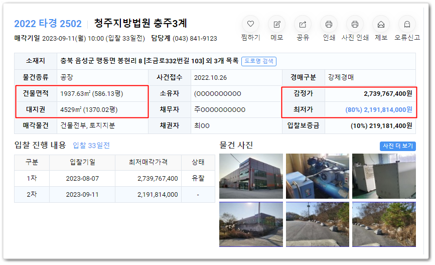Click the 오류신고 report icon
Viewport: 435px width, 265px height.
point(407,24)
